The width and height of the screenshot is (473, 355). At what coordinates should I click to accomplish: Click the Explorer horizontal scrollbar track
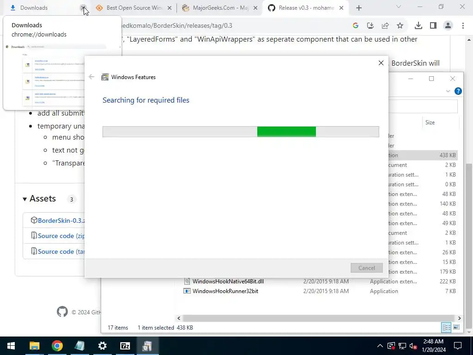[318, 318]
